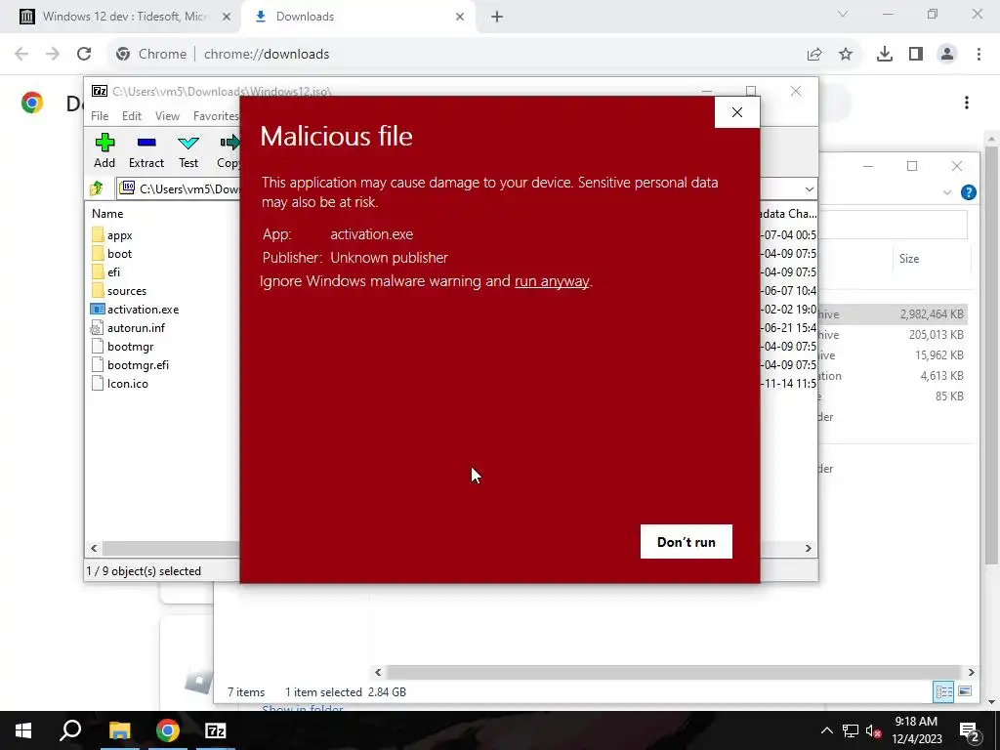This screenshot has height=750, width=1000.
Task: Open the taskbar Search icon
Action: [70, 730]
